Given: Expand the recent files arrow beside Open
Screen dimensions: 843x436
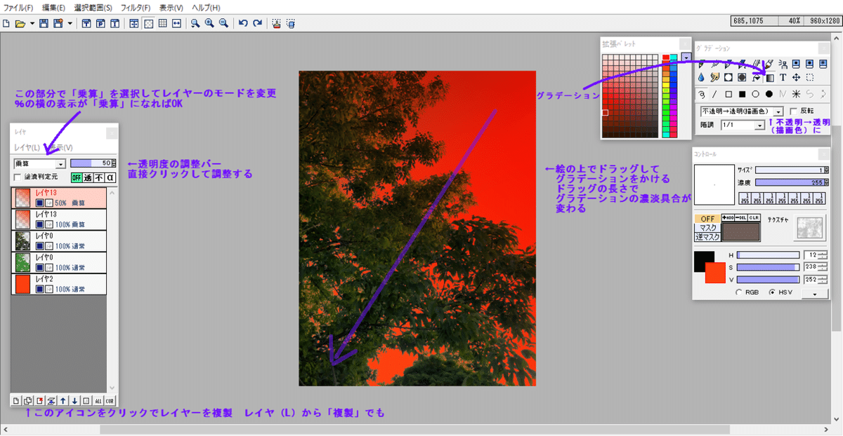Looking at the screenshot, I should pyautogui.click(x=32, y=24).
